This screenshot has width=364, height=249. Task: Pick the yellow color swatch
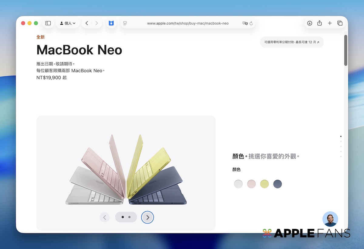(x=265, y=184)
